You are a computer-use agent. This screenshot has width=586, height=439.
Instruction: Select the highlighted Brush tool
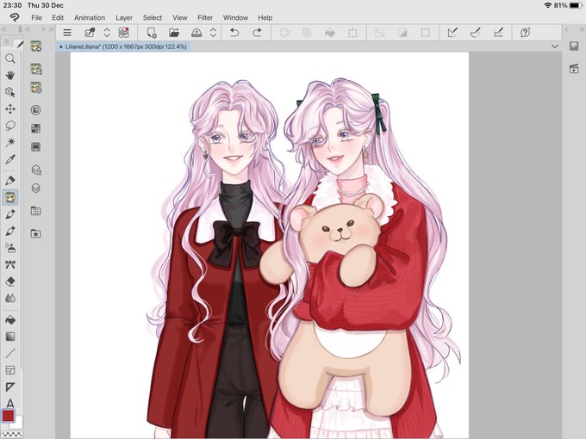(10, 197)
